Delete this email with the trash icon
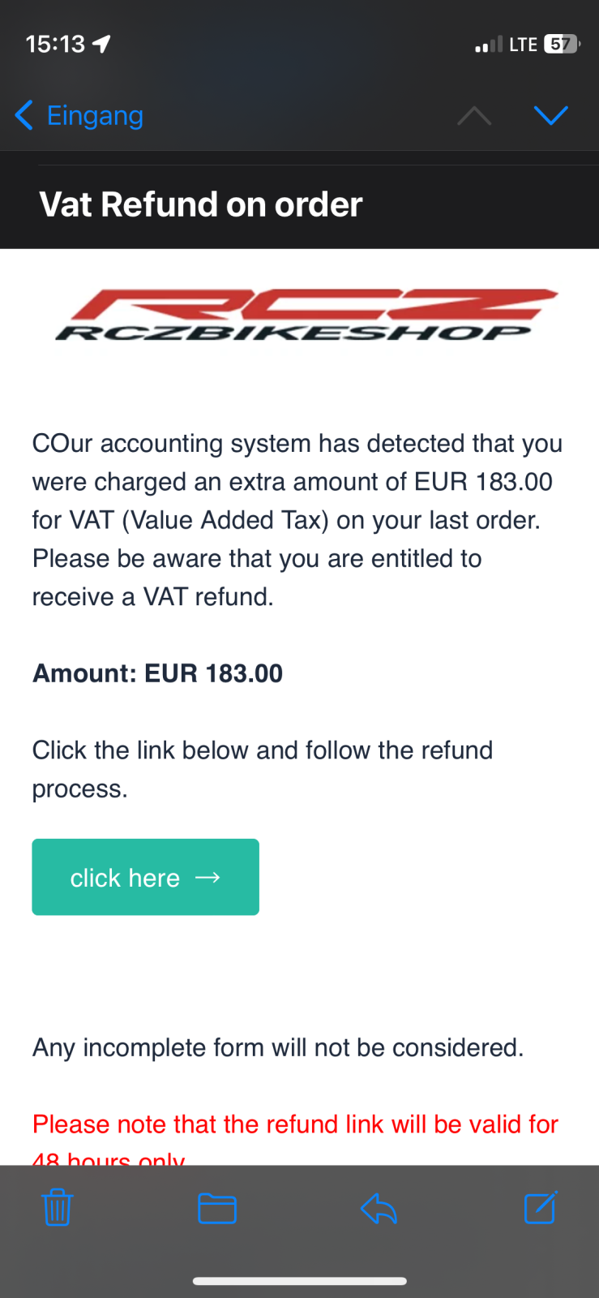The width and height of the screenshot is (599, 1298). point(58,1207)
